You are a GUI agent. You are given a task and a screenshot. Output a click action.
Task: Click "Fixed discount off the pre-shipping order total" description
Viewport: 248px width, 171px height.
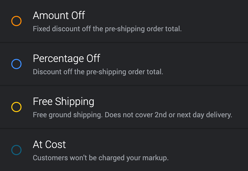coord(107,29)
